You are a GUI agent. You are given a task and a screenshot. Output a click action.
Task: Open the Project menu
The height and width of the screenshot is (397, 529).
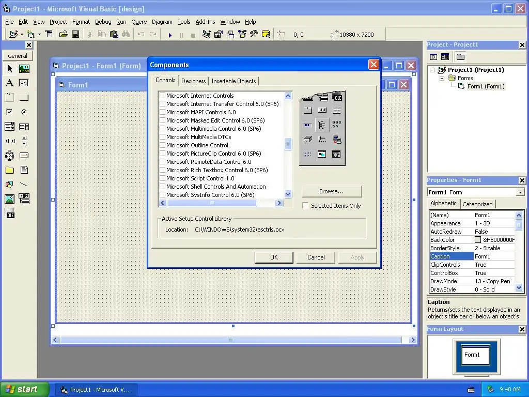point(58,22)
